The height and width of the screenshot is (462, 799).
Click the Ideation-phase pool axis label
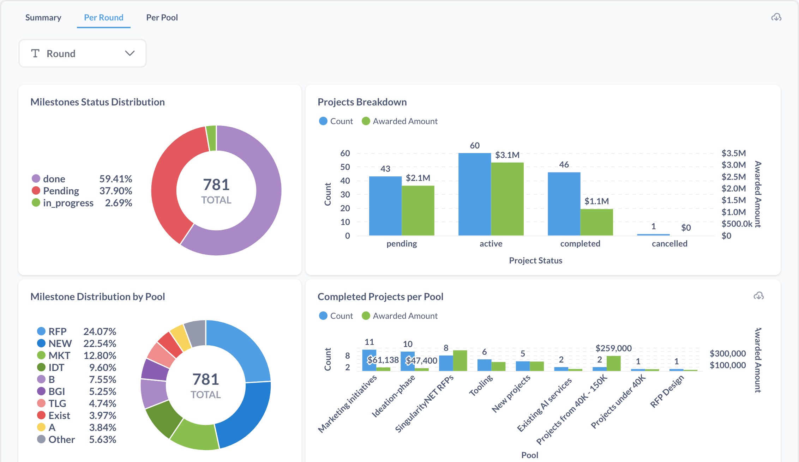394,396
